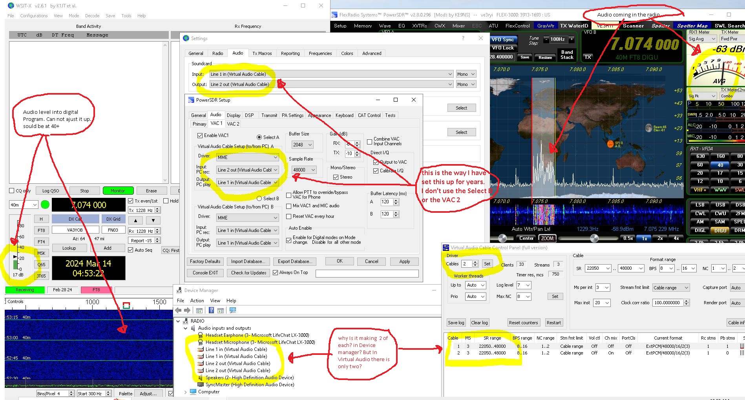Click the Speakers High Definition Audio icon
Image resolution: width=745 pixels, height=400 pixels.
[x=201, y=378]
